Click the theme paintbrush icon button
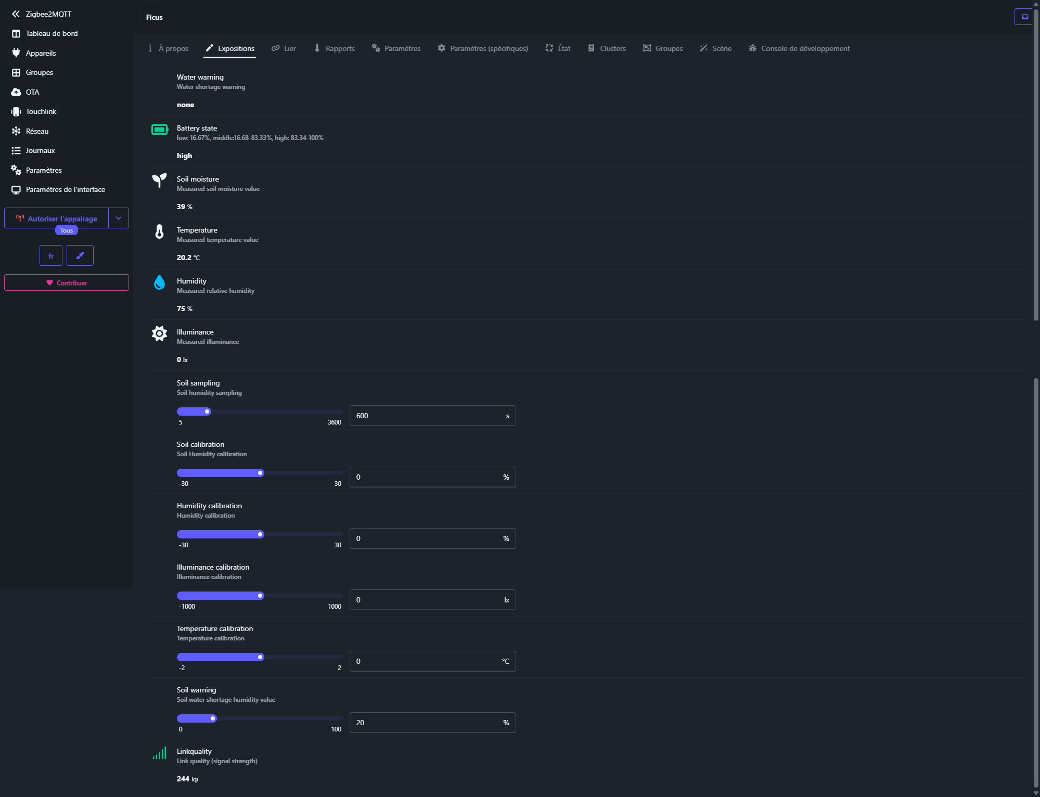 point(80,255)
